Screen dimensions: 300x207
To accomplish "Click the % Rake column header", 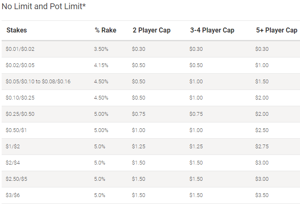I will tap(105, 30).
